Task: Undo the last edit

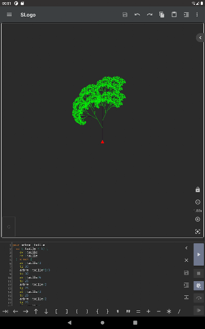Action: (x=138, y=14)
